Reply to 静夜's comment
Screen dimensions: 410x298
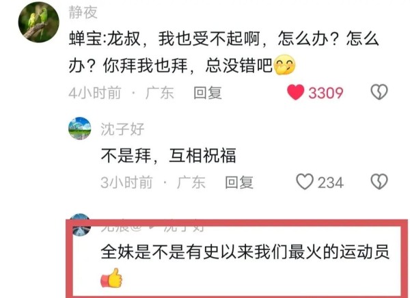pos(208,93)
